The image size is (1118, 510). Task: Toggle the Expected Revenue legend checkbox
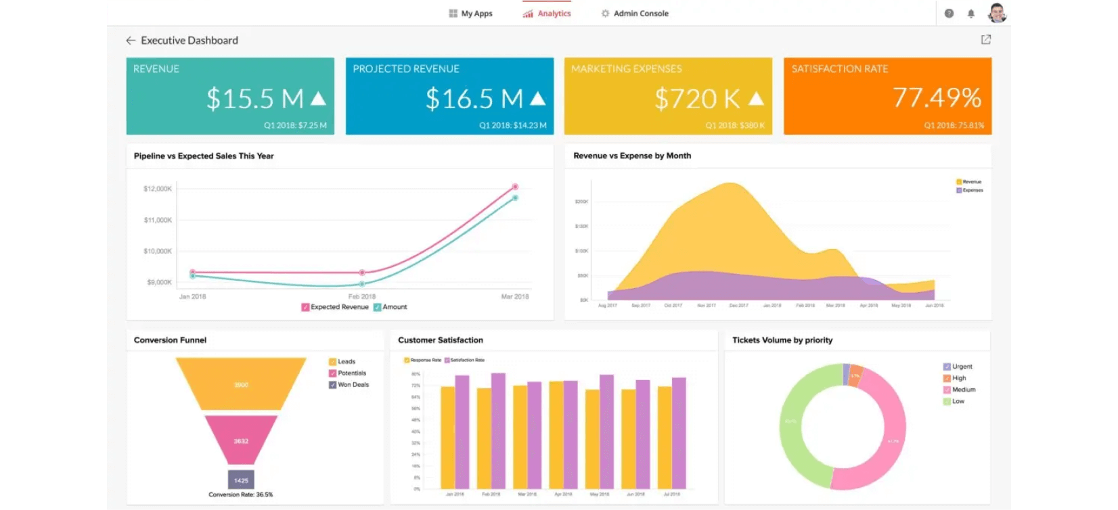point(305,307)
